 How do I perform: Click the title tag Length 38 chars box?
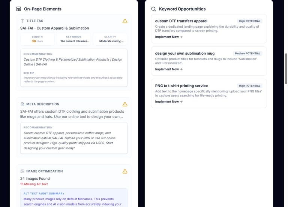tap(37, 39)
